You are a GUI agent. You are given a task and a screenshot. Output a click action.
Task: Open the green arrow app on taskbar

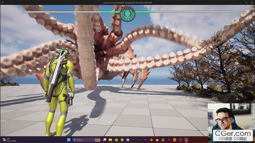122,140
